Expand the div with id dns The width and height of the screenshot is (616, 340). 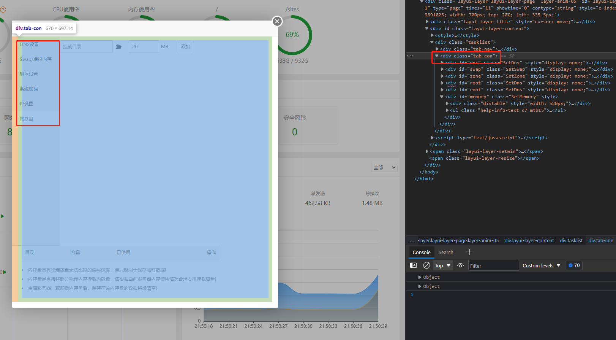442,63
